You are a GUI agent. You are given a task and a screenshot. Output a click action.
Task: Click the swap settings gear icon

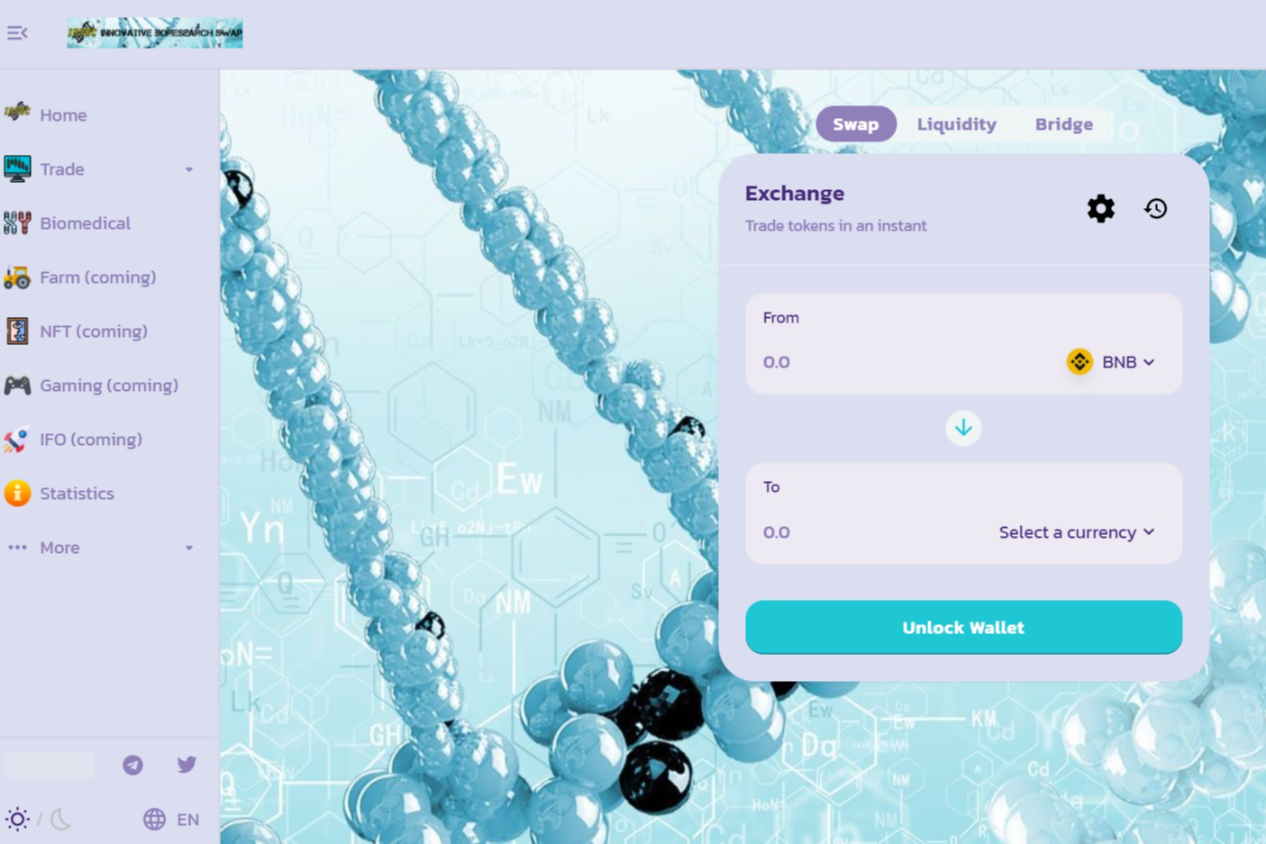point(1100,208)
